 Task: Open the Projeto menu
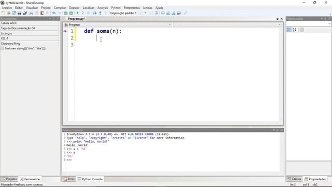click(x=46, y=8)
